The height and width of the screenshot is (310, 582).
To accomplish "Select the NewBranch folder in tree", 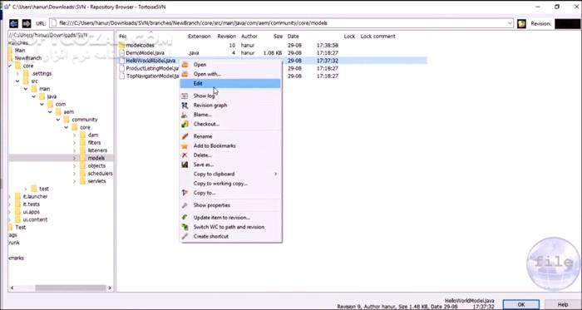I will [28, 58].
